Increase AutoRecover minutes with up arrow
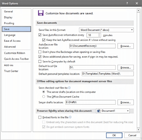142x140 pixels. [x=99, y=34]
